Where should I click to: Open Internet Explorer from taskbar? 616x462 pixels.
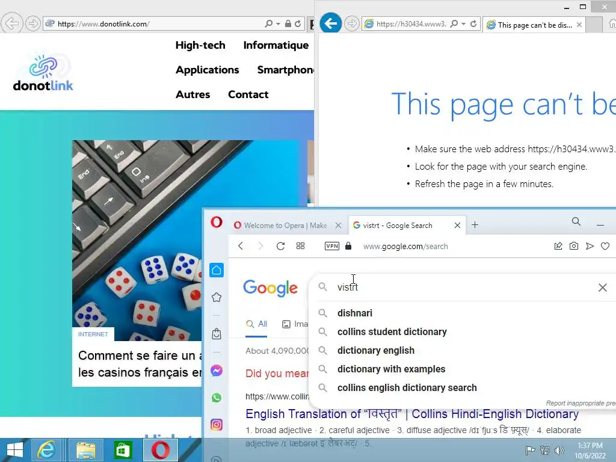tap(46, 450)
